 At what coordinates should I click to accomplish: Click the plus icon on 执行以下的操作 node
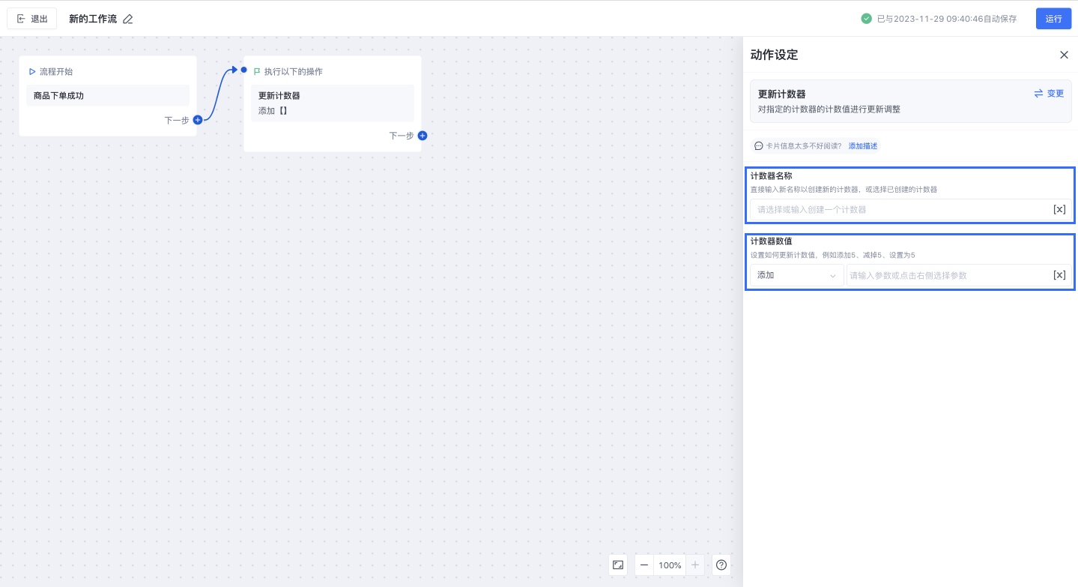pyautogui.click(x=423, y=136)
